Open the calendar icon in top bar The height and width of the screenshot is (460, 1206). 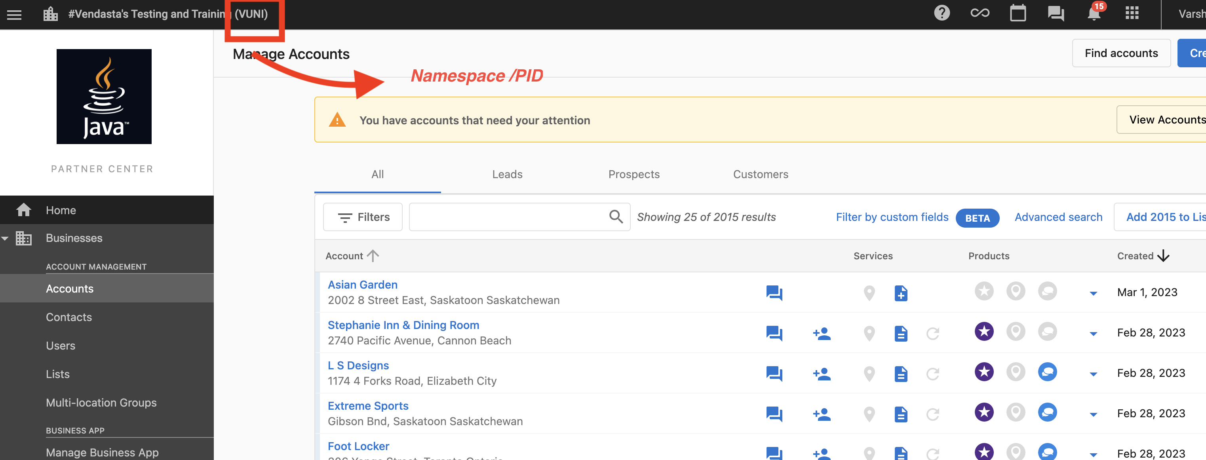pos(1018,13)
